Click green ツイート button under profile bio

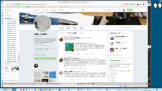point(45,58)
